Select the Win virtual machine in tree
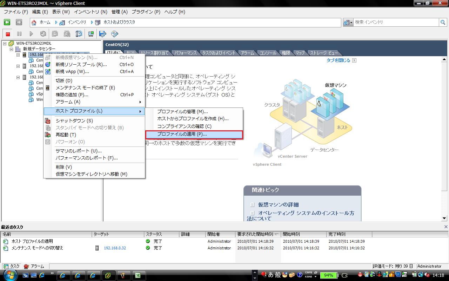Screen dimensions: 449x281 point(40,100)
